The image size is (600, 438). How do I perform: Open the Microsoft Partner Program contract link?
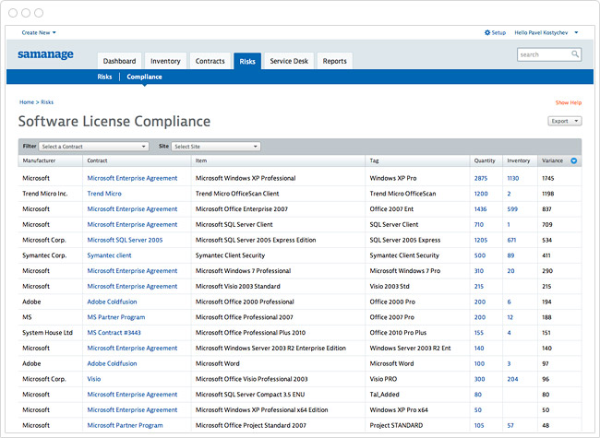click(x=125, y=425)
